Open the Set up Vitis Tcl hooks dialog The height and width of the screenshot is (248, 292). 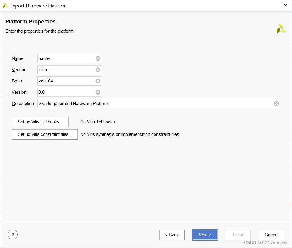(x=40, y=122)
